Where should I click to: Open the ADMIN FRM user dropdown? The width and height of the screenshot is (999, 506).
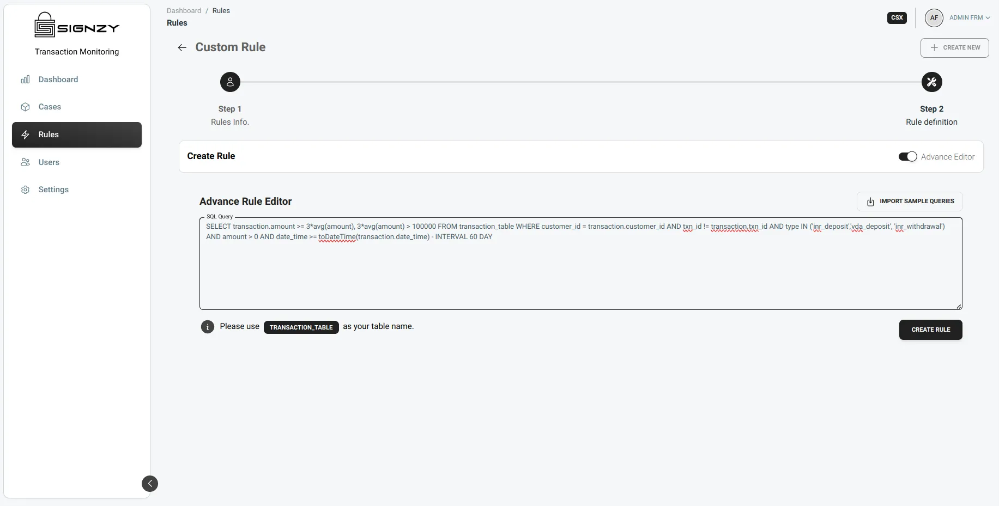[970, 18]
